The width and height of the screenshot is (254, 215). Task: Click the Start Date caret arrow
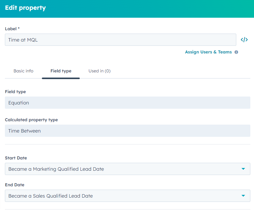click(x=243, y=169)
